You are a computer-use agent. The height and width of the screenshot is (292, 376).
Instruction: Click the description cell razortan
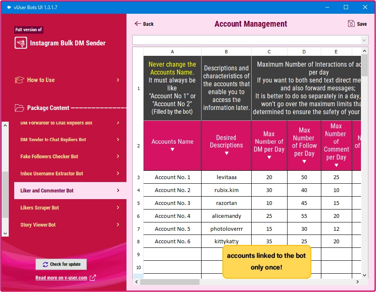226,203
